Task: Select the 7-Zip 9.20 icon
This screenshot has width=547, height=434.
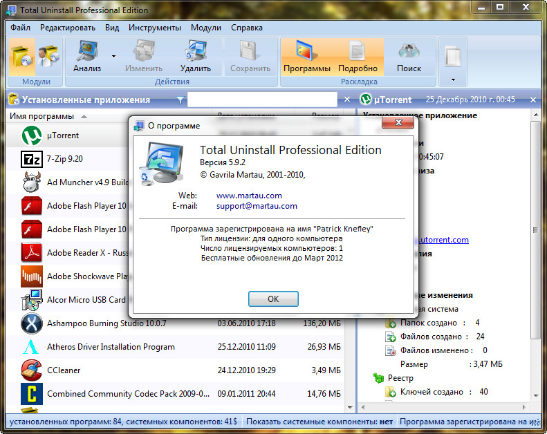Action: click(32, 159)
